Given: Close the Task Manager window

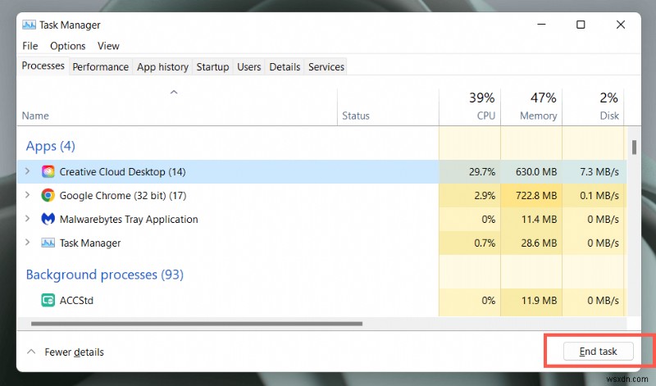Looking at the screenshot, I should 621,25.
